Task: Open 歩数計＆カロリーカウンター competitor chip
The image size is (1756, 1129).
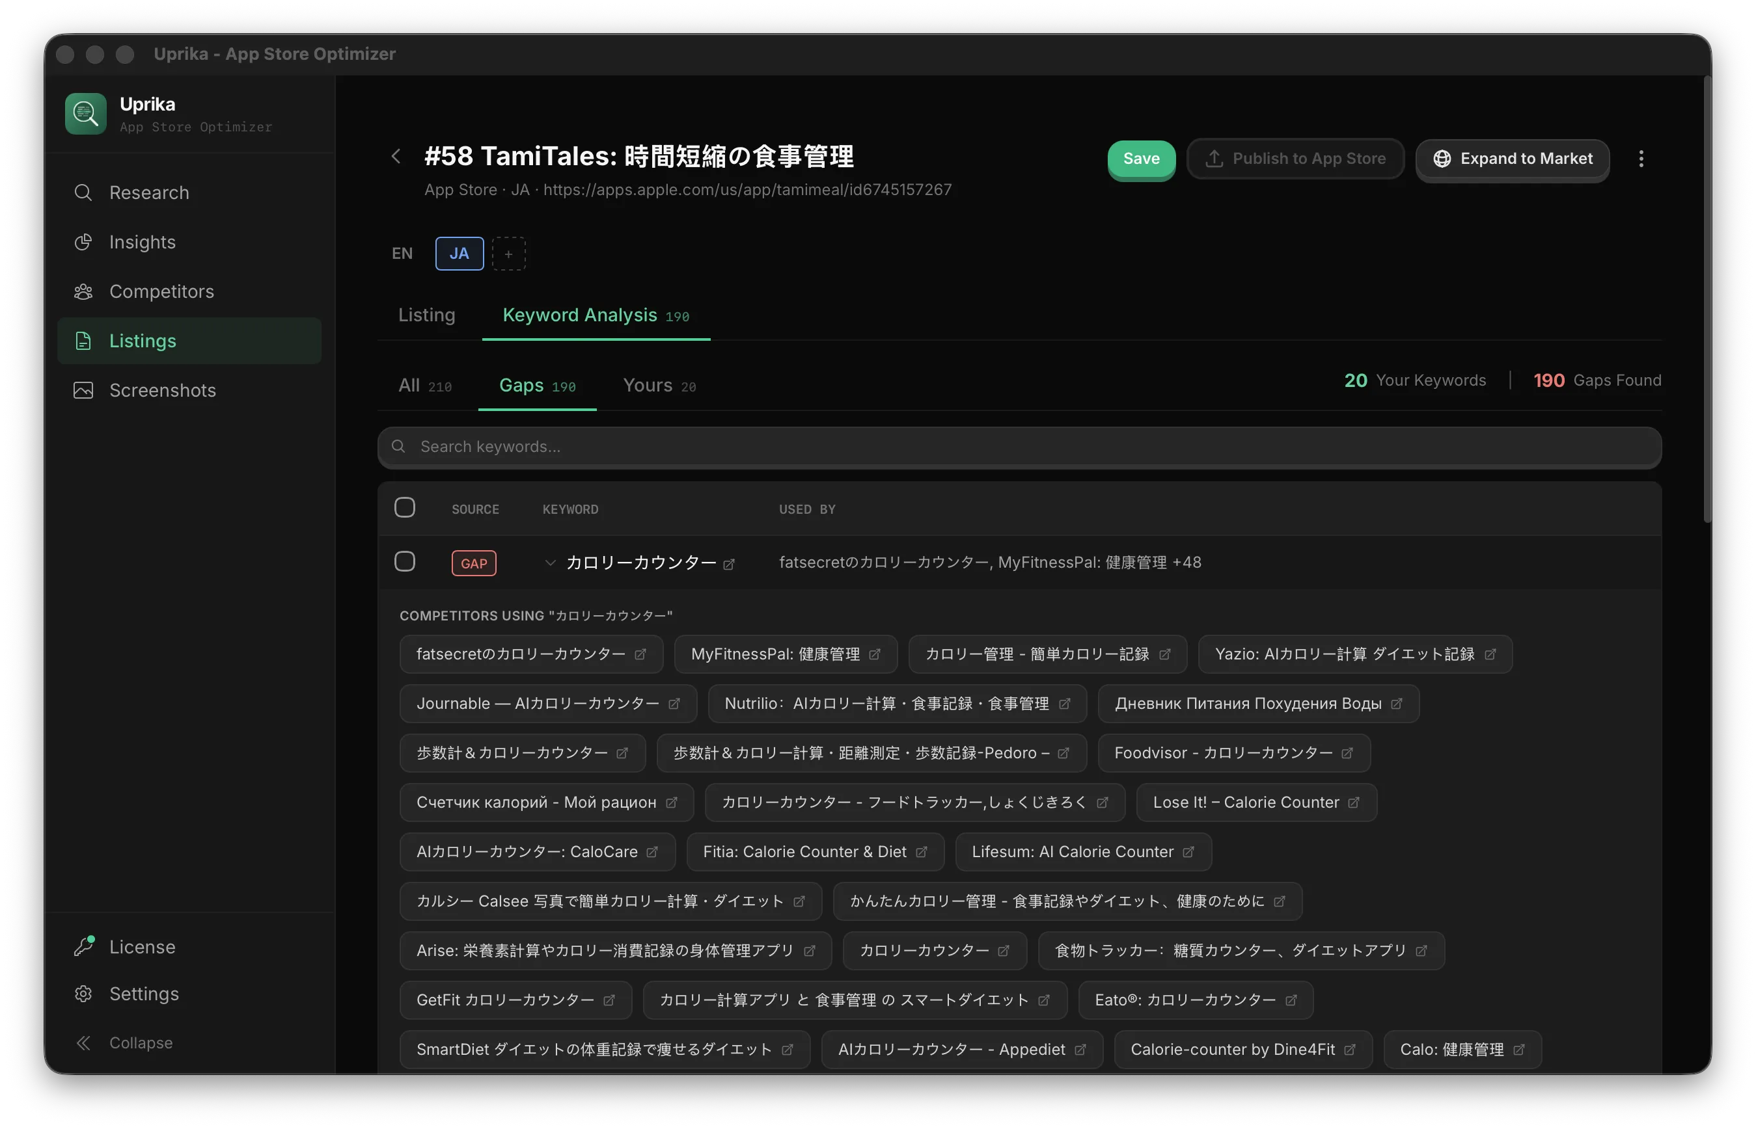Action: pyautogui.click(x=522, y=754)
